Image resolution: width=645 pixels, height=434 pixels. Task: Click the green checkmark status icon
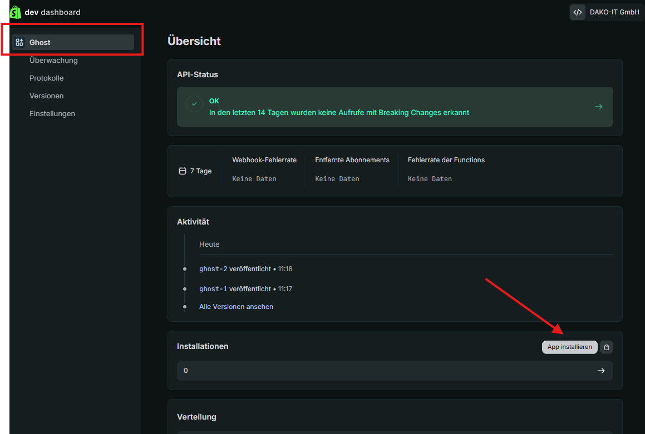[x=194, y=104]
